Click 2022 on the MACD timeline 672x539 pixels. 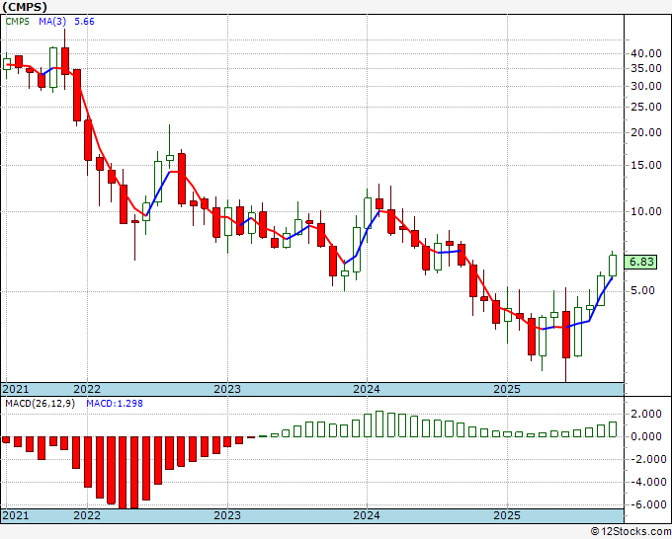coord(87,515)
